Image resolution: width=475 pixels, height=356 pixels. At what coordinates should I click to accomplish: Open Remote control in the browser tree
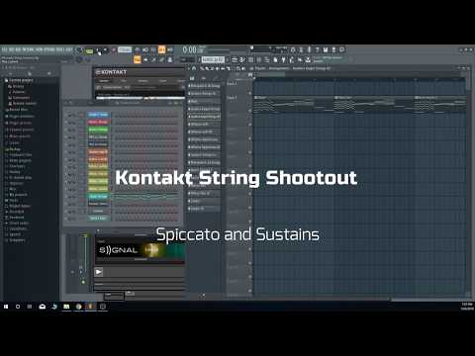pyautogui.click(x=24, y=103)
